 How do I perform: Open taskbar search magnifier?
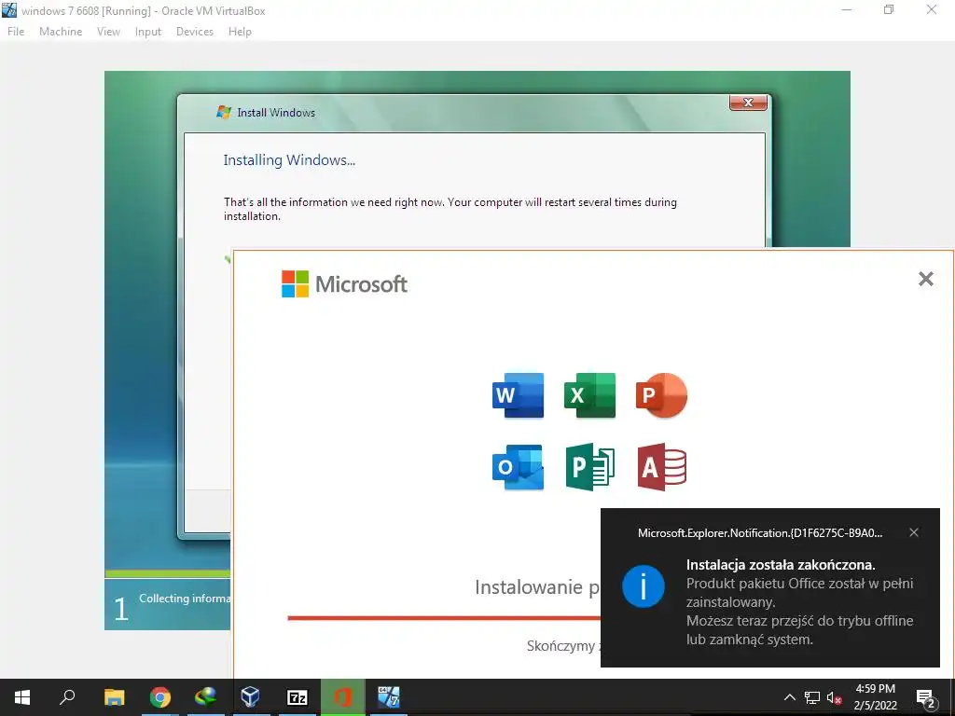tap(67, 697)
